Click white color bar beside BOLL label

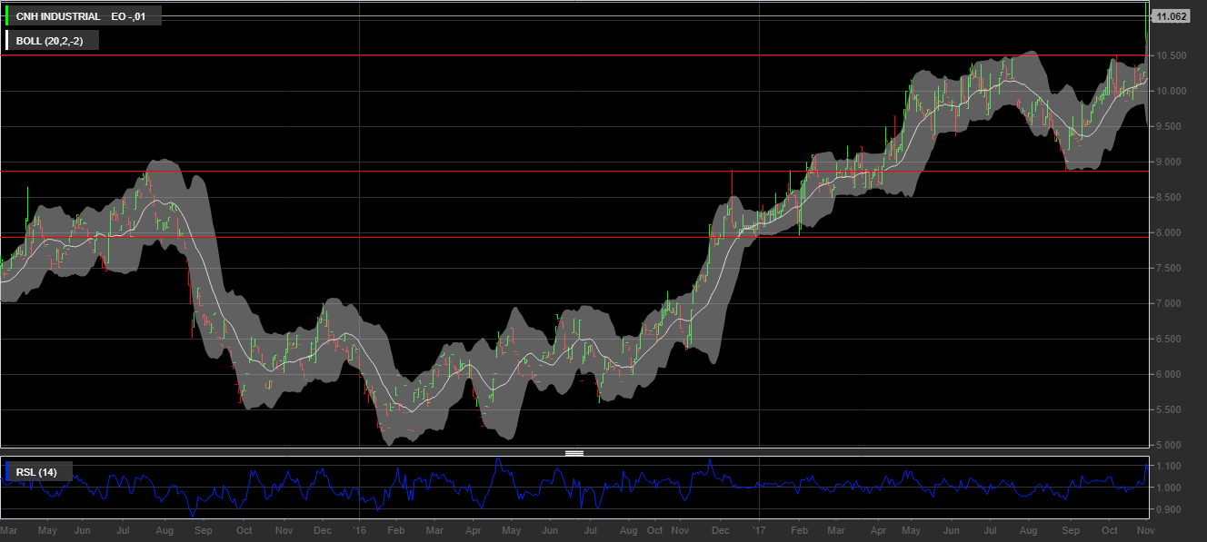pos(7,41)
